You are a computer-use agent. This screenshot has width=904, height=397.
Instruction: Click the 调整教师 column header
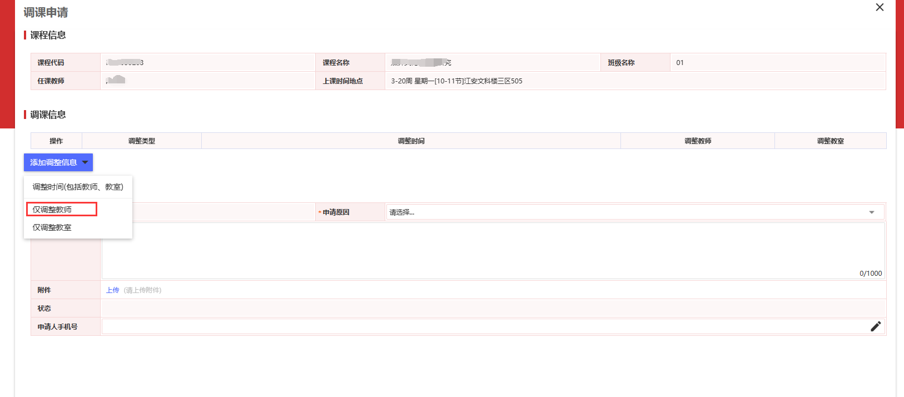[698, 141]
